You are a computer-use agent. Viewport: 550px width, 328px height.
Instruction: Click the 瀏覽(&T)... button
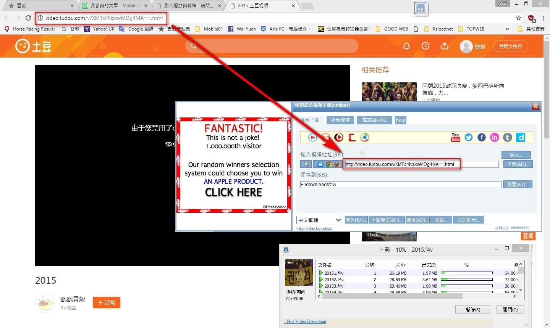(518, 185)
